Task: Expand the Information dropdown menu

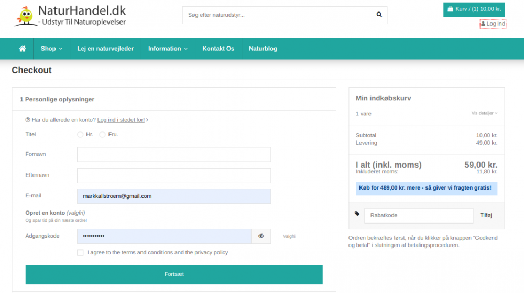Action: coord(168,49)
